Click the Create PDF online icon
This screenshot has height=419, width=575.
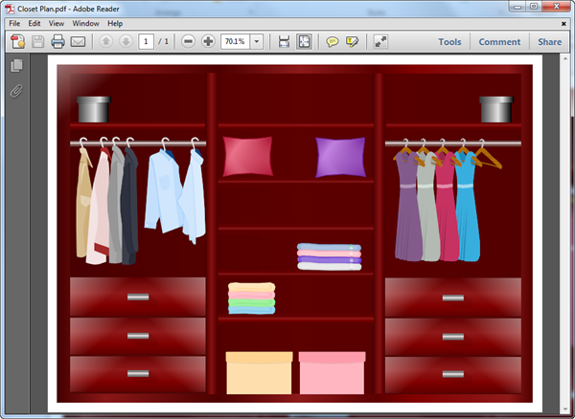[17, 42]
